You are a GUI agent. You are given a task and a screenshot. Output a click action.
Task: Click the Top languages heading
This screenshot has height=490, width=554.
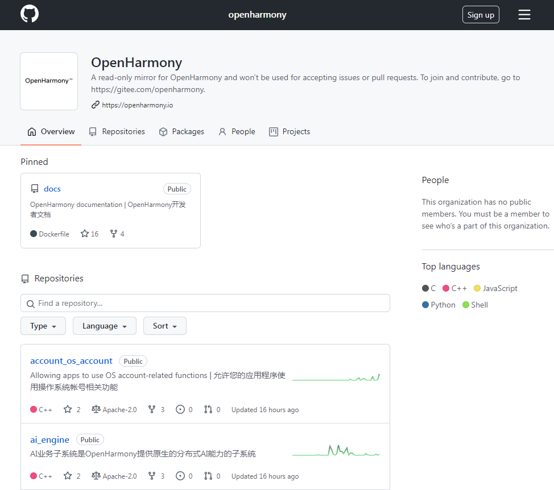pos(450,267)
